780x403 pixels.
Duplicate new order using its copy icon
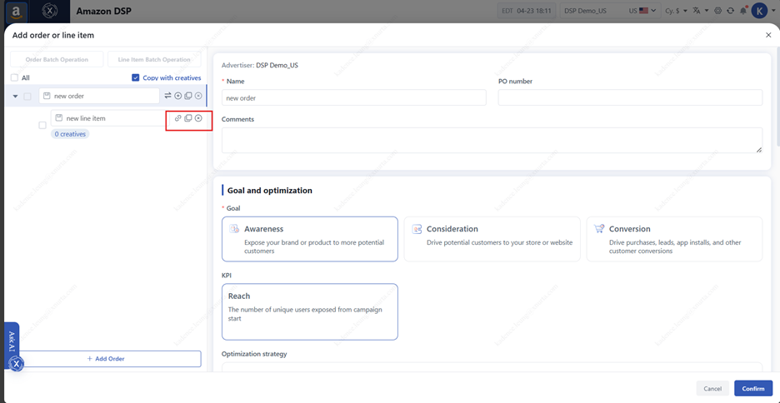click(x=188, y=96)
